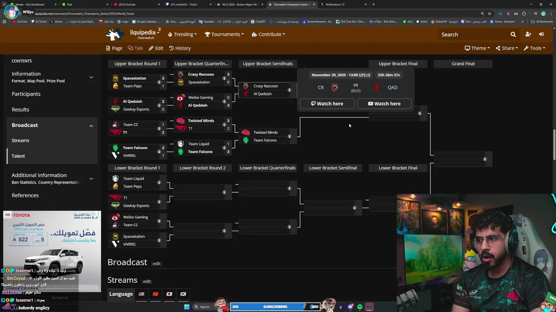Open info icon for the Lower Bracket Semifinal match
Screen dimensions: 556x312
354,208
